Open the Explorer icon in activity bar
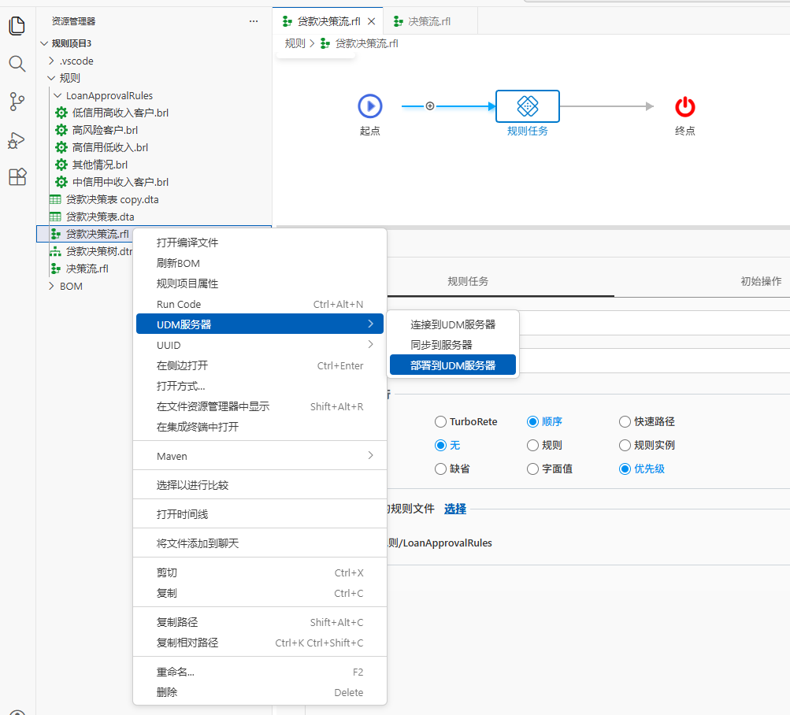Image resolution: width=790 pixels, height=715 pixels. coord(17,26)
